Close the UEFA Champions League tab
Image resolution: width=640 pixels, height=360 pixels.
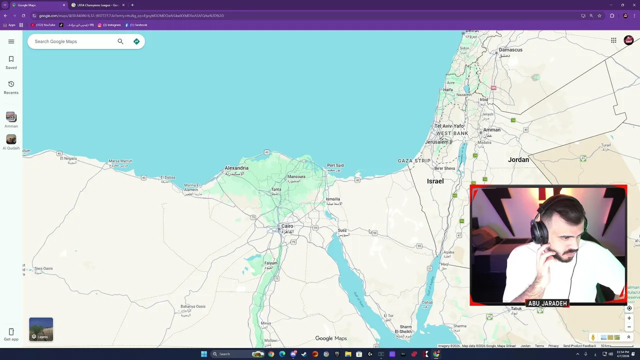123,5
